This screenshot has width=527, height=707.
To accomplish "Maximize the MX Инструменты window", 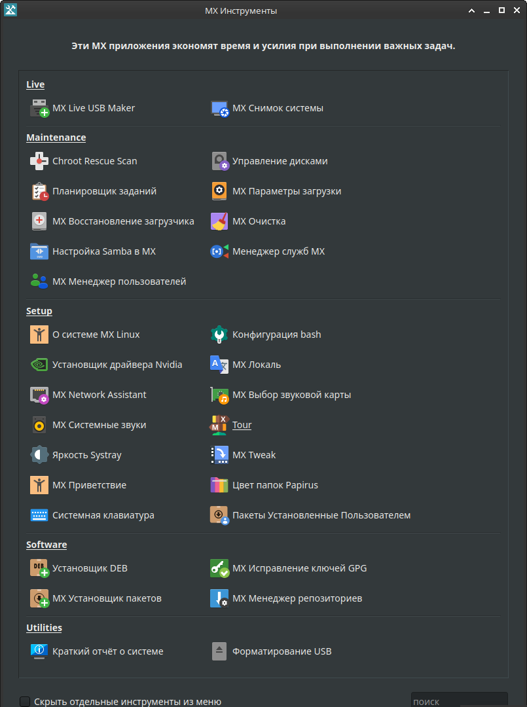I will [501, 10].
